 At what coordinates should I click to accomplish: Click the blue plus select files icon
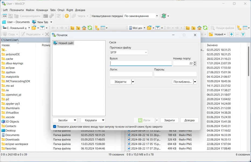point(231,34)
